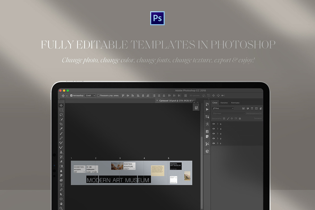Expand layer group 4
Image resolution: width=315 pixels, height=210 pixels.
218,129
